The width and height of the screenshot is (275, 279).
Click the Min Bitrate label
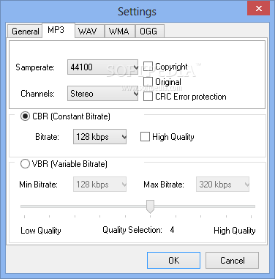pyautogui.click(x=39, y=185)
